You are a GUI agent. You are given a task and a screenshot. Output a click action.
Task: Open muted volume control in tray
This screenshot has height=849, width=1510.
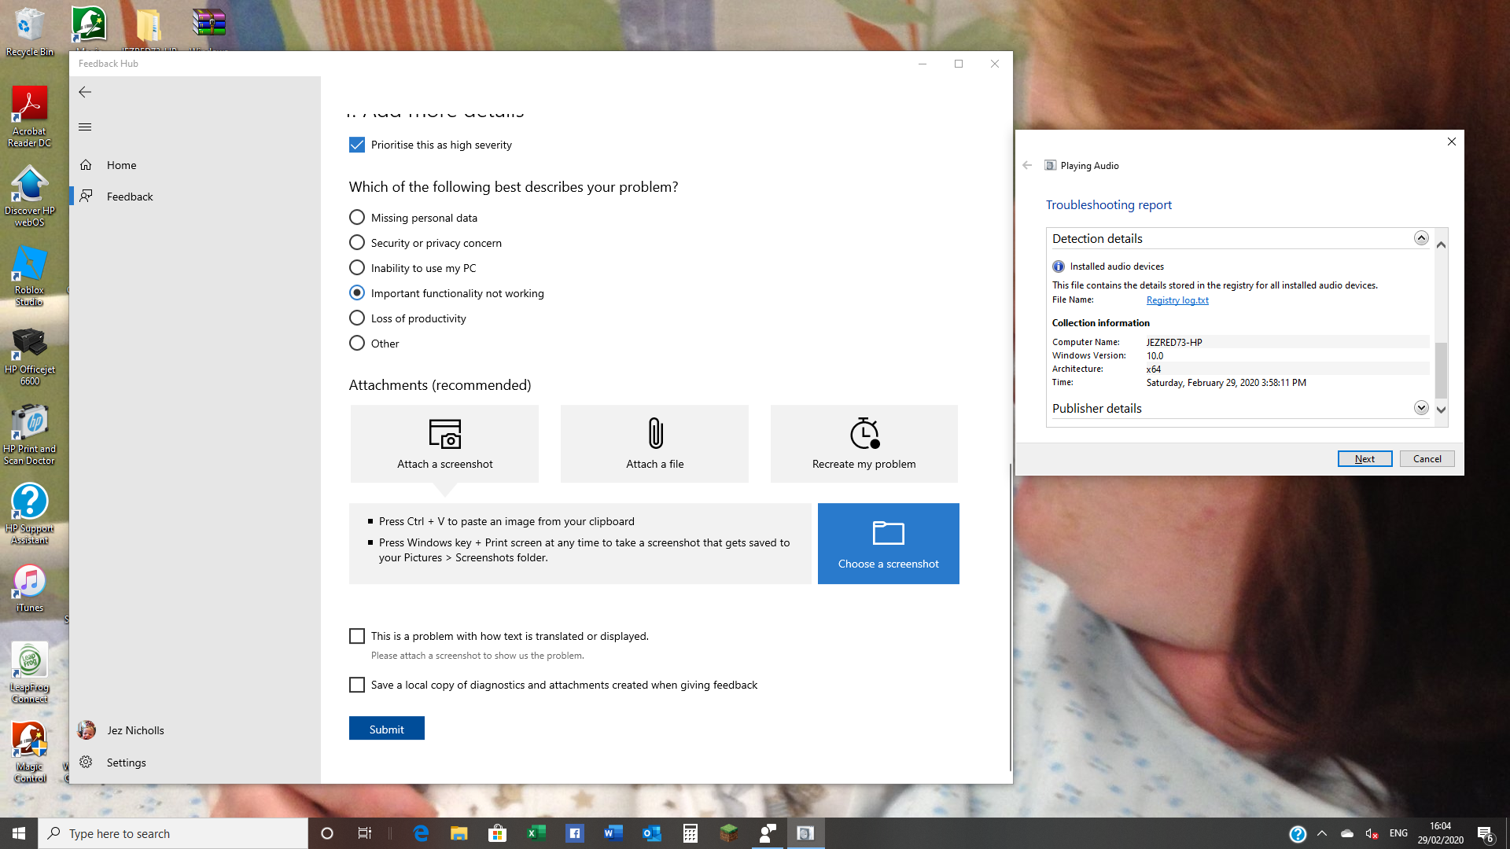pos(1372,833)
